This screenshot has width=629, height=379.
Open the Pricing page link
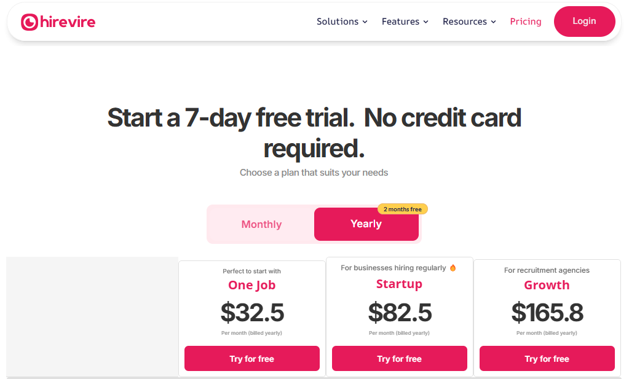[526, 21]
